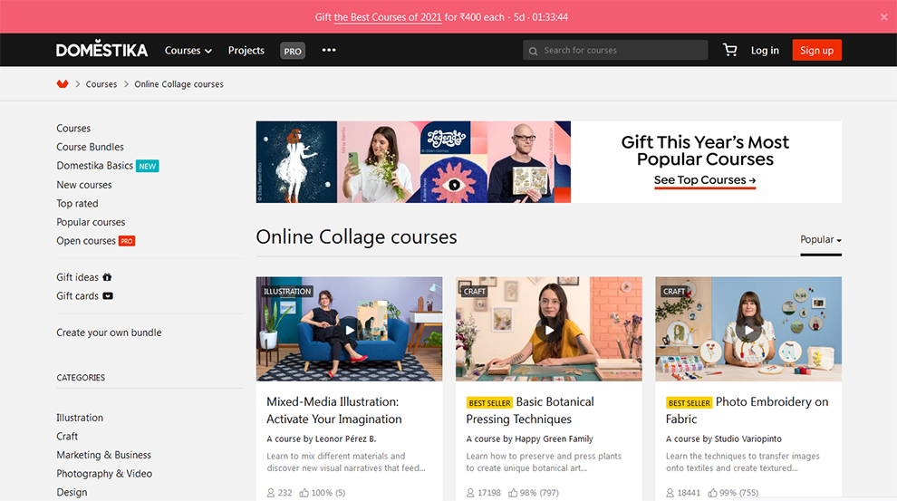Click the search magnifier icon

(533, 51)
